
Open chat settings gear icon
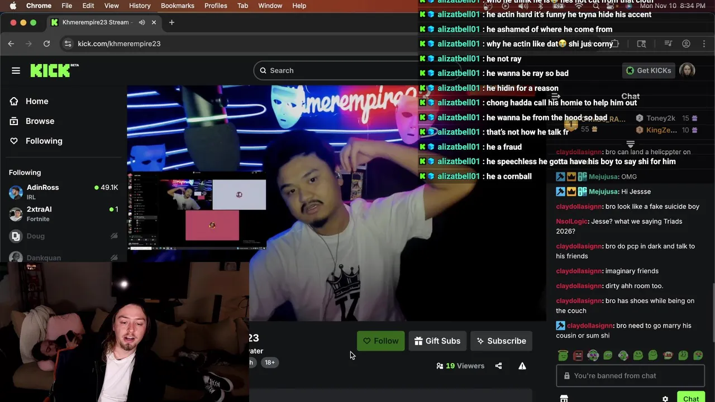(665, 399)
